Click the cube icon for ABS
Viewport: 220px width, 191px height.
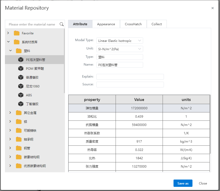click(21, 95)
